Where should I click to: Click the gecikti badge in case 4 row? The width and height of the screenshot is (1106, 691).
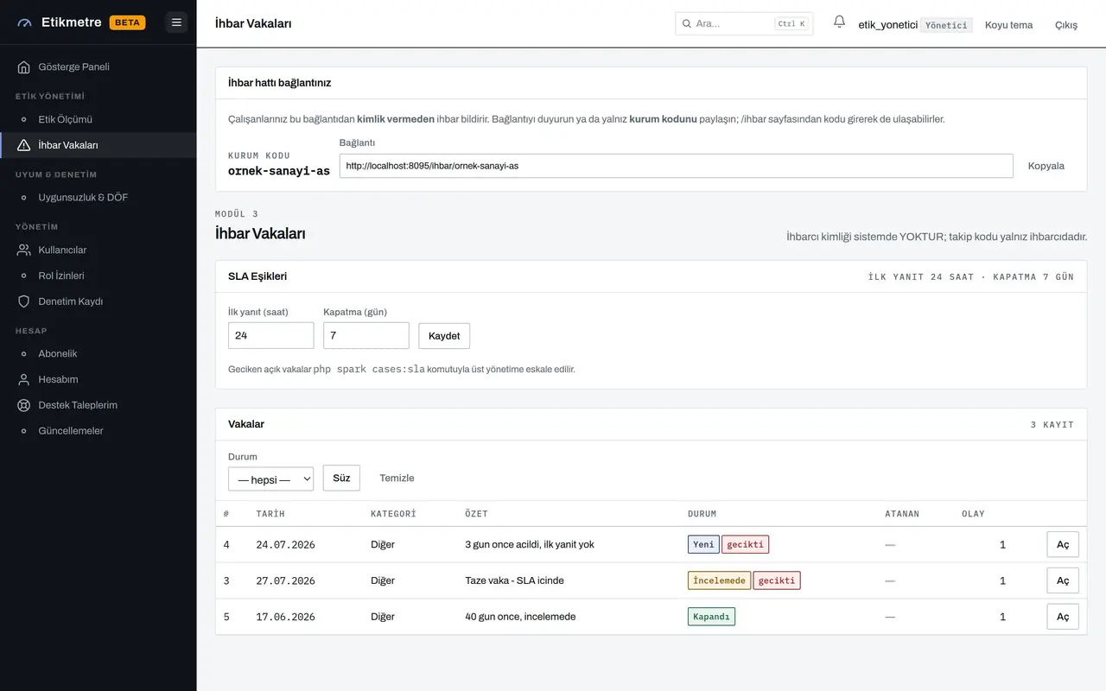click(745, 545)
